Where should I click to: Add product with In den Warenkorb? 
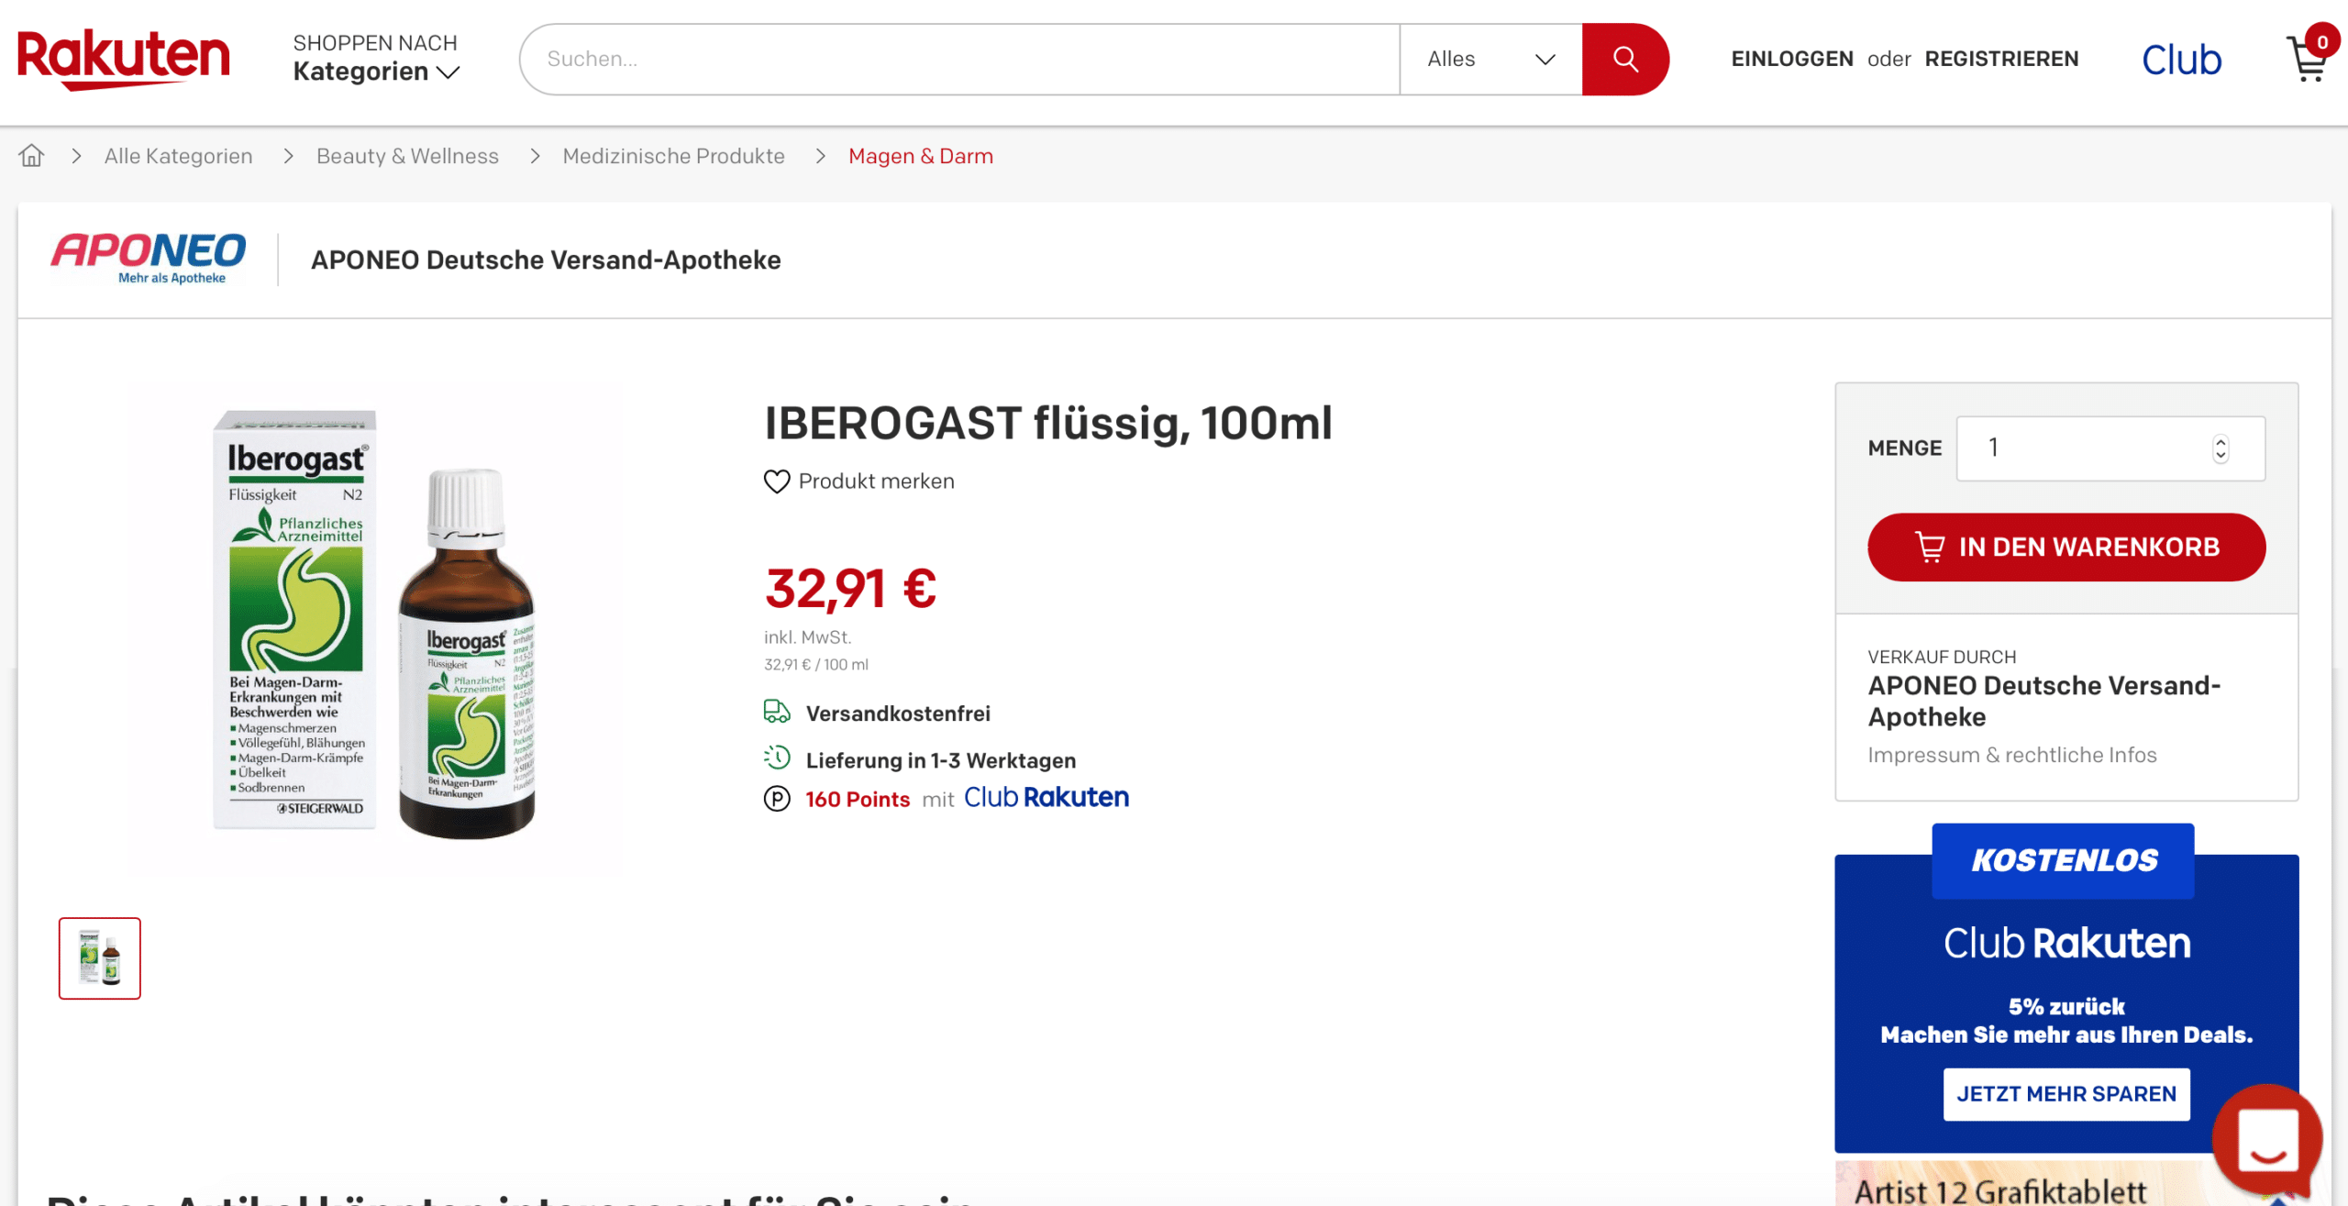[x=2066, y=547]
